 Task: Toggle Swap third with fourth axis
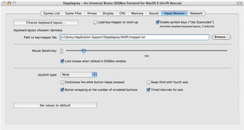pyautogui.click(x=148, y=82)
